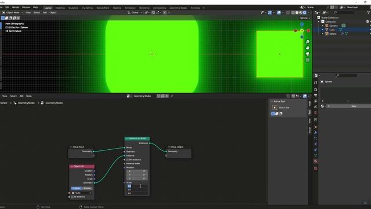
Task: Collapse the Object Info node
Action: pyautogui.click(x=72, y=167)
